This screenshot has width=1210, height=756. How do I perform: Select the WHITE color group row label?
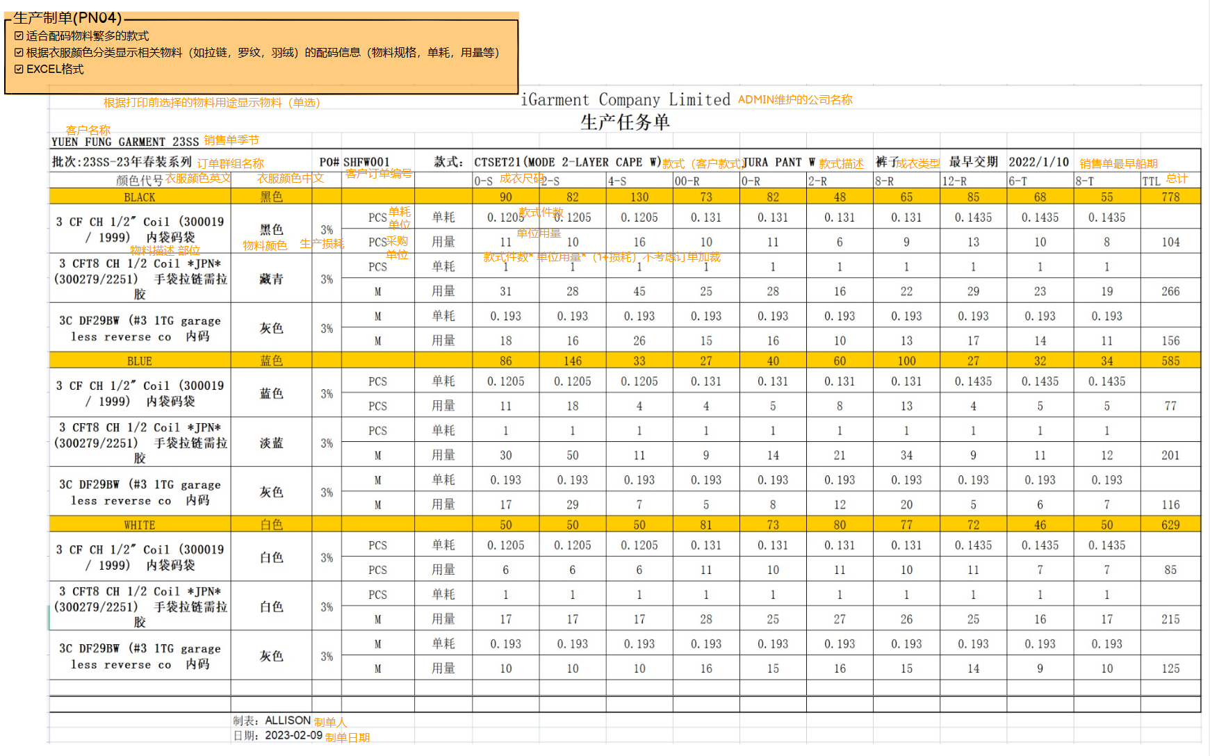[140, 525]
